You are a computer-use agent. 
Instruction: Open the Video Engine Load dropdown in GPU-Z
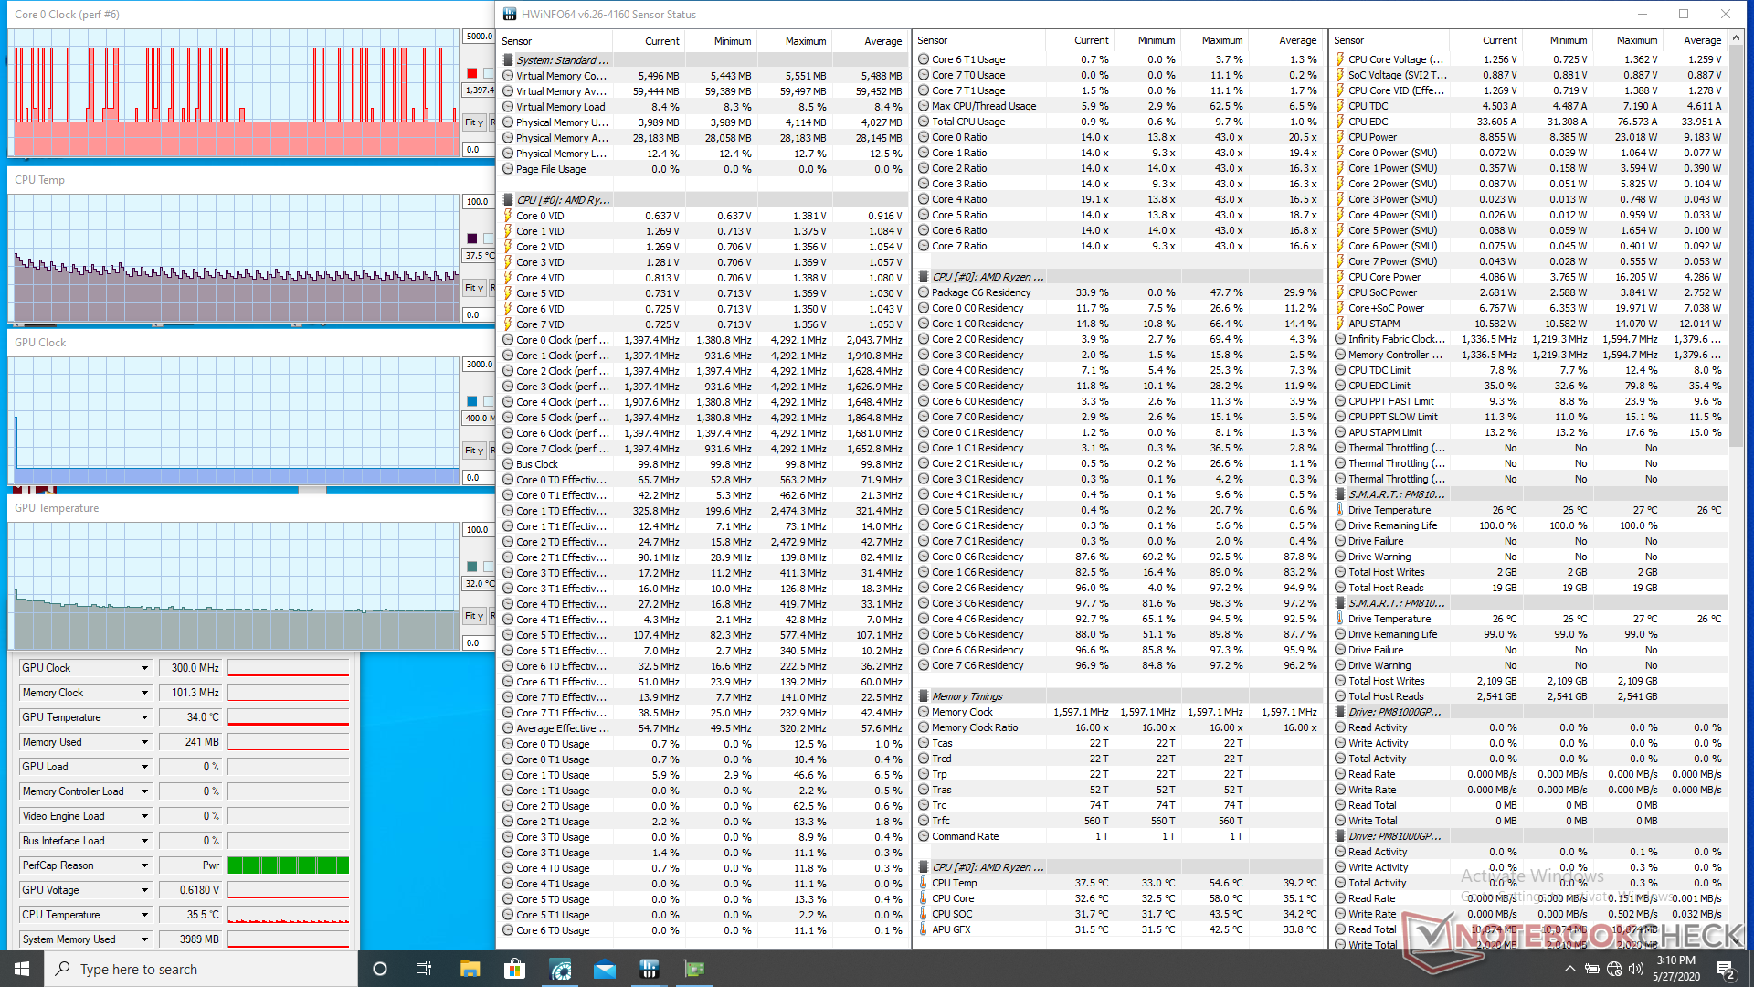point(144,816)
